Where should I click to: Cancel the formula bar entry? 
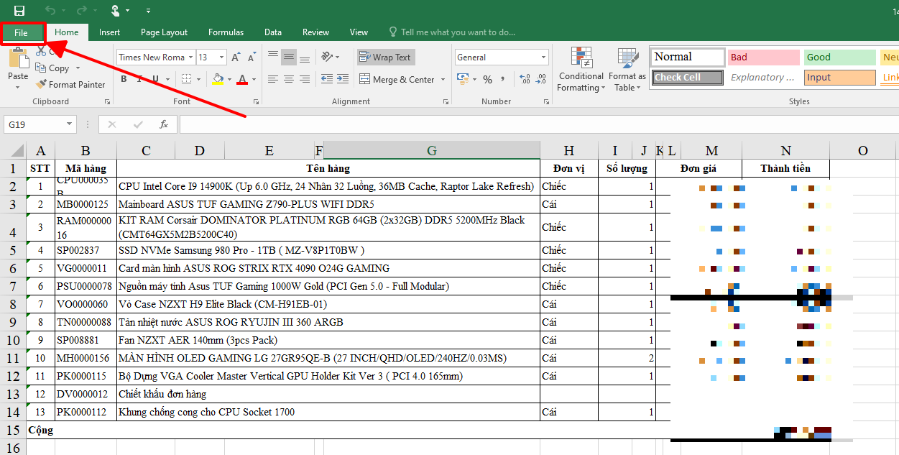click(111, 124)
